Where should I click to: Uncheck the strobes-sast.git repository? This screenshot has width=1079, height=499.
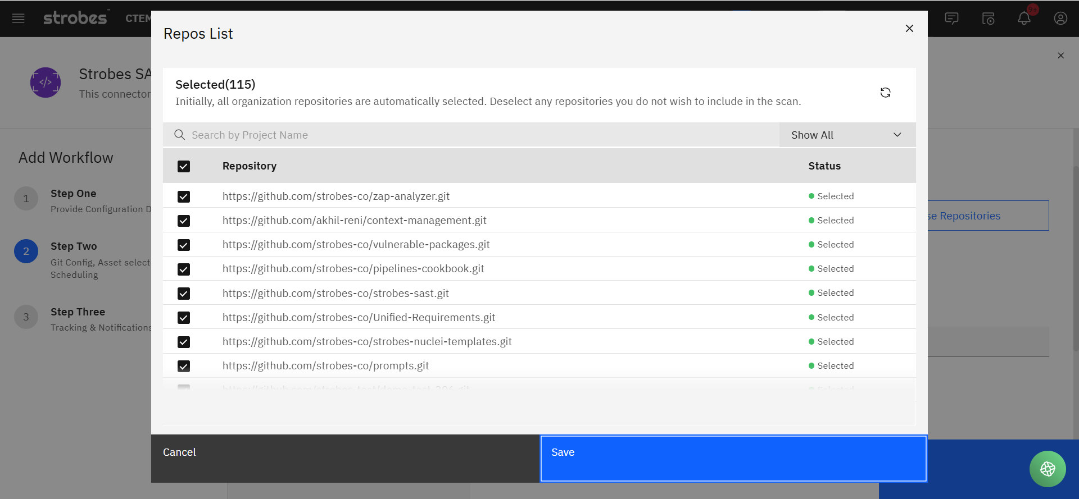(184, 294)
